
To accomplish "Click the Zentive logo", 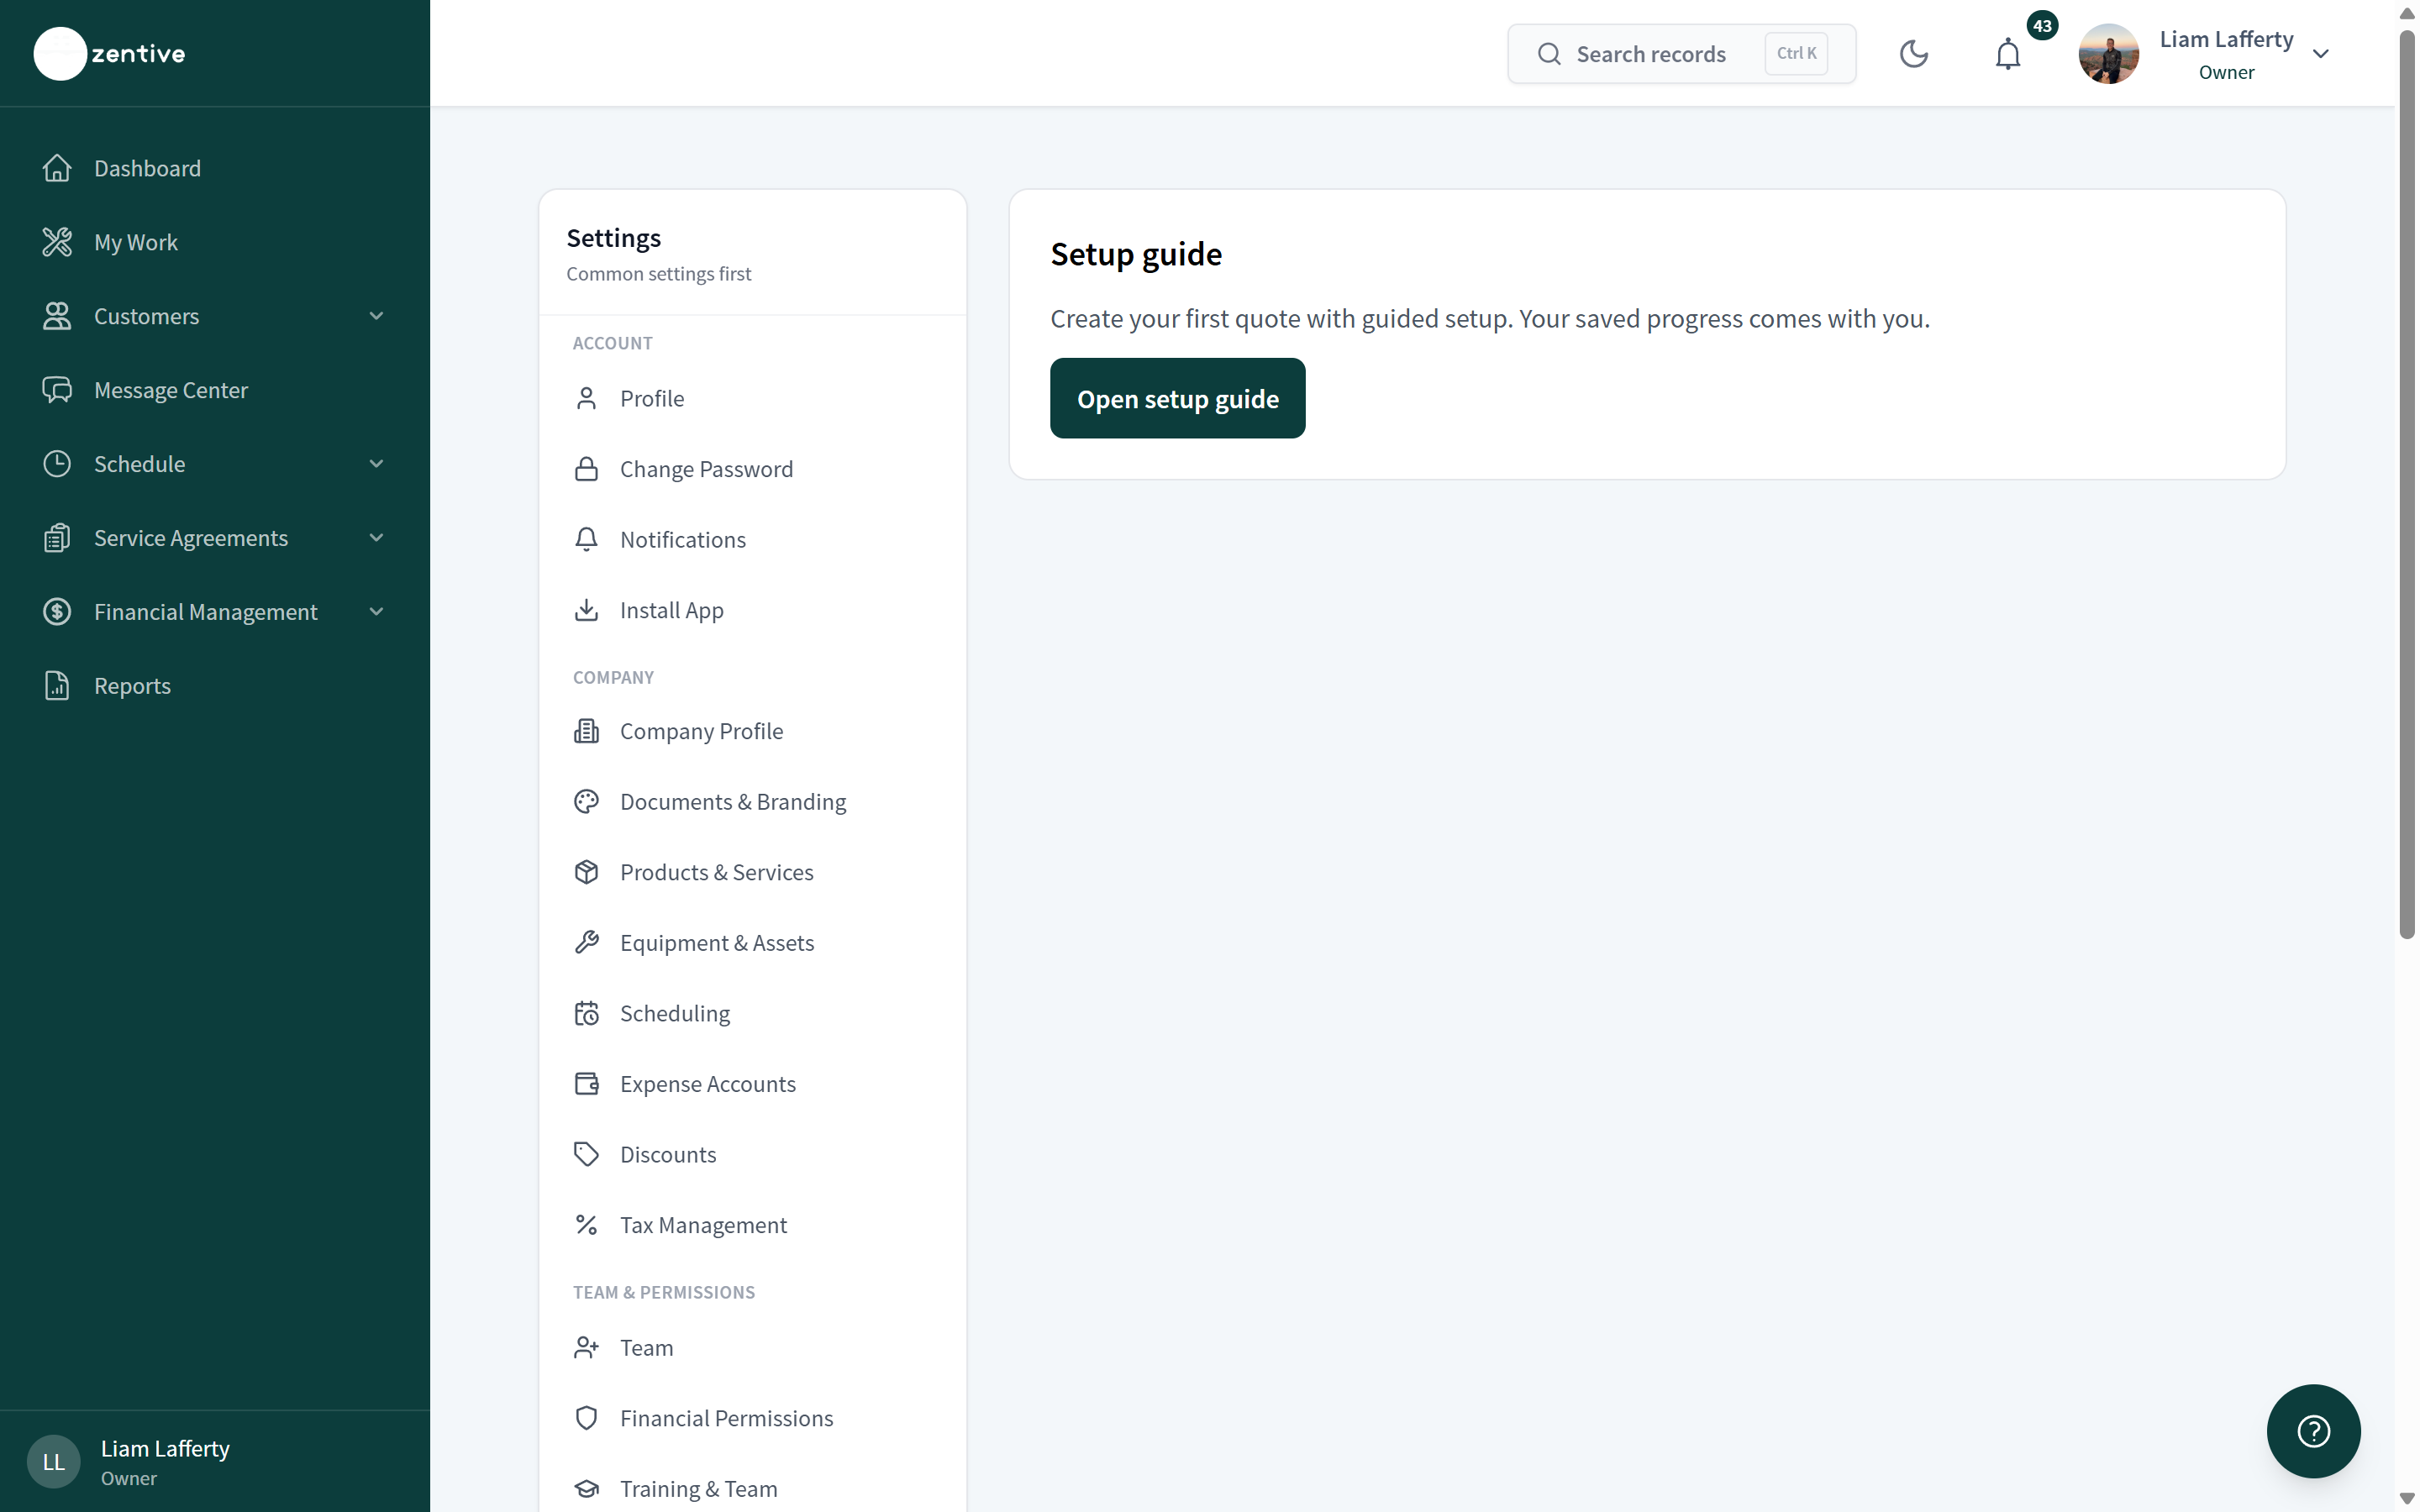I will coord(110,53).
